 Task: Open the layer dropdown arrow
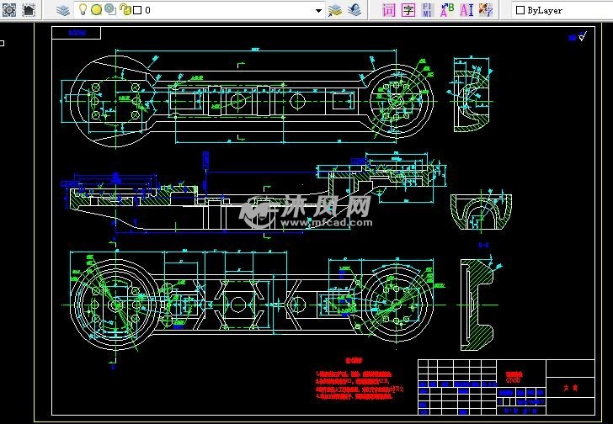[318, 10]
